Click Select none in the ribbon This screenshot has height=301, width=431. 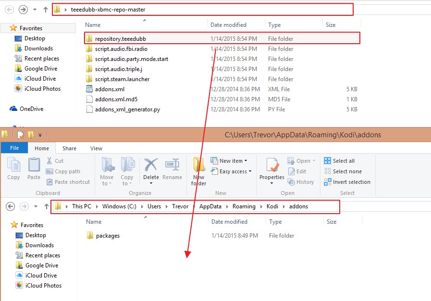(x=343, y=171)
